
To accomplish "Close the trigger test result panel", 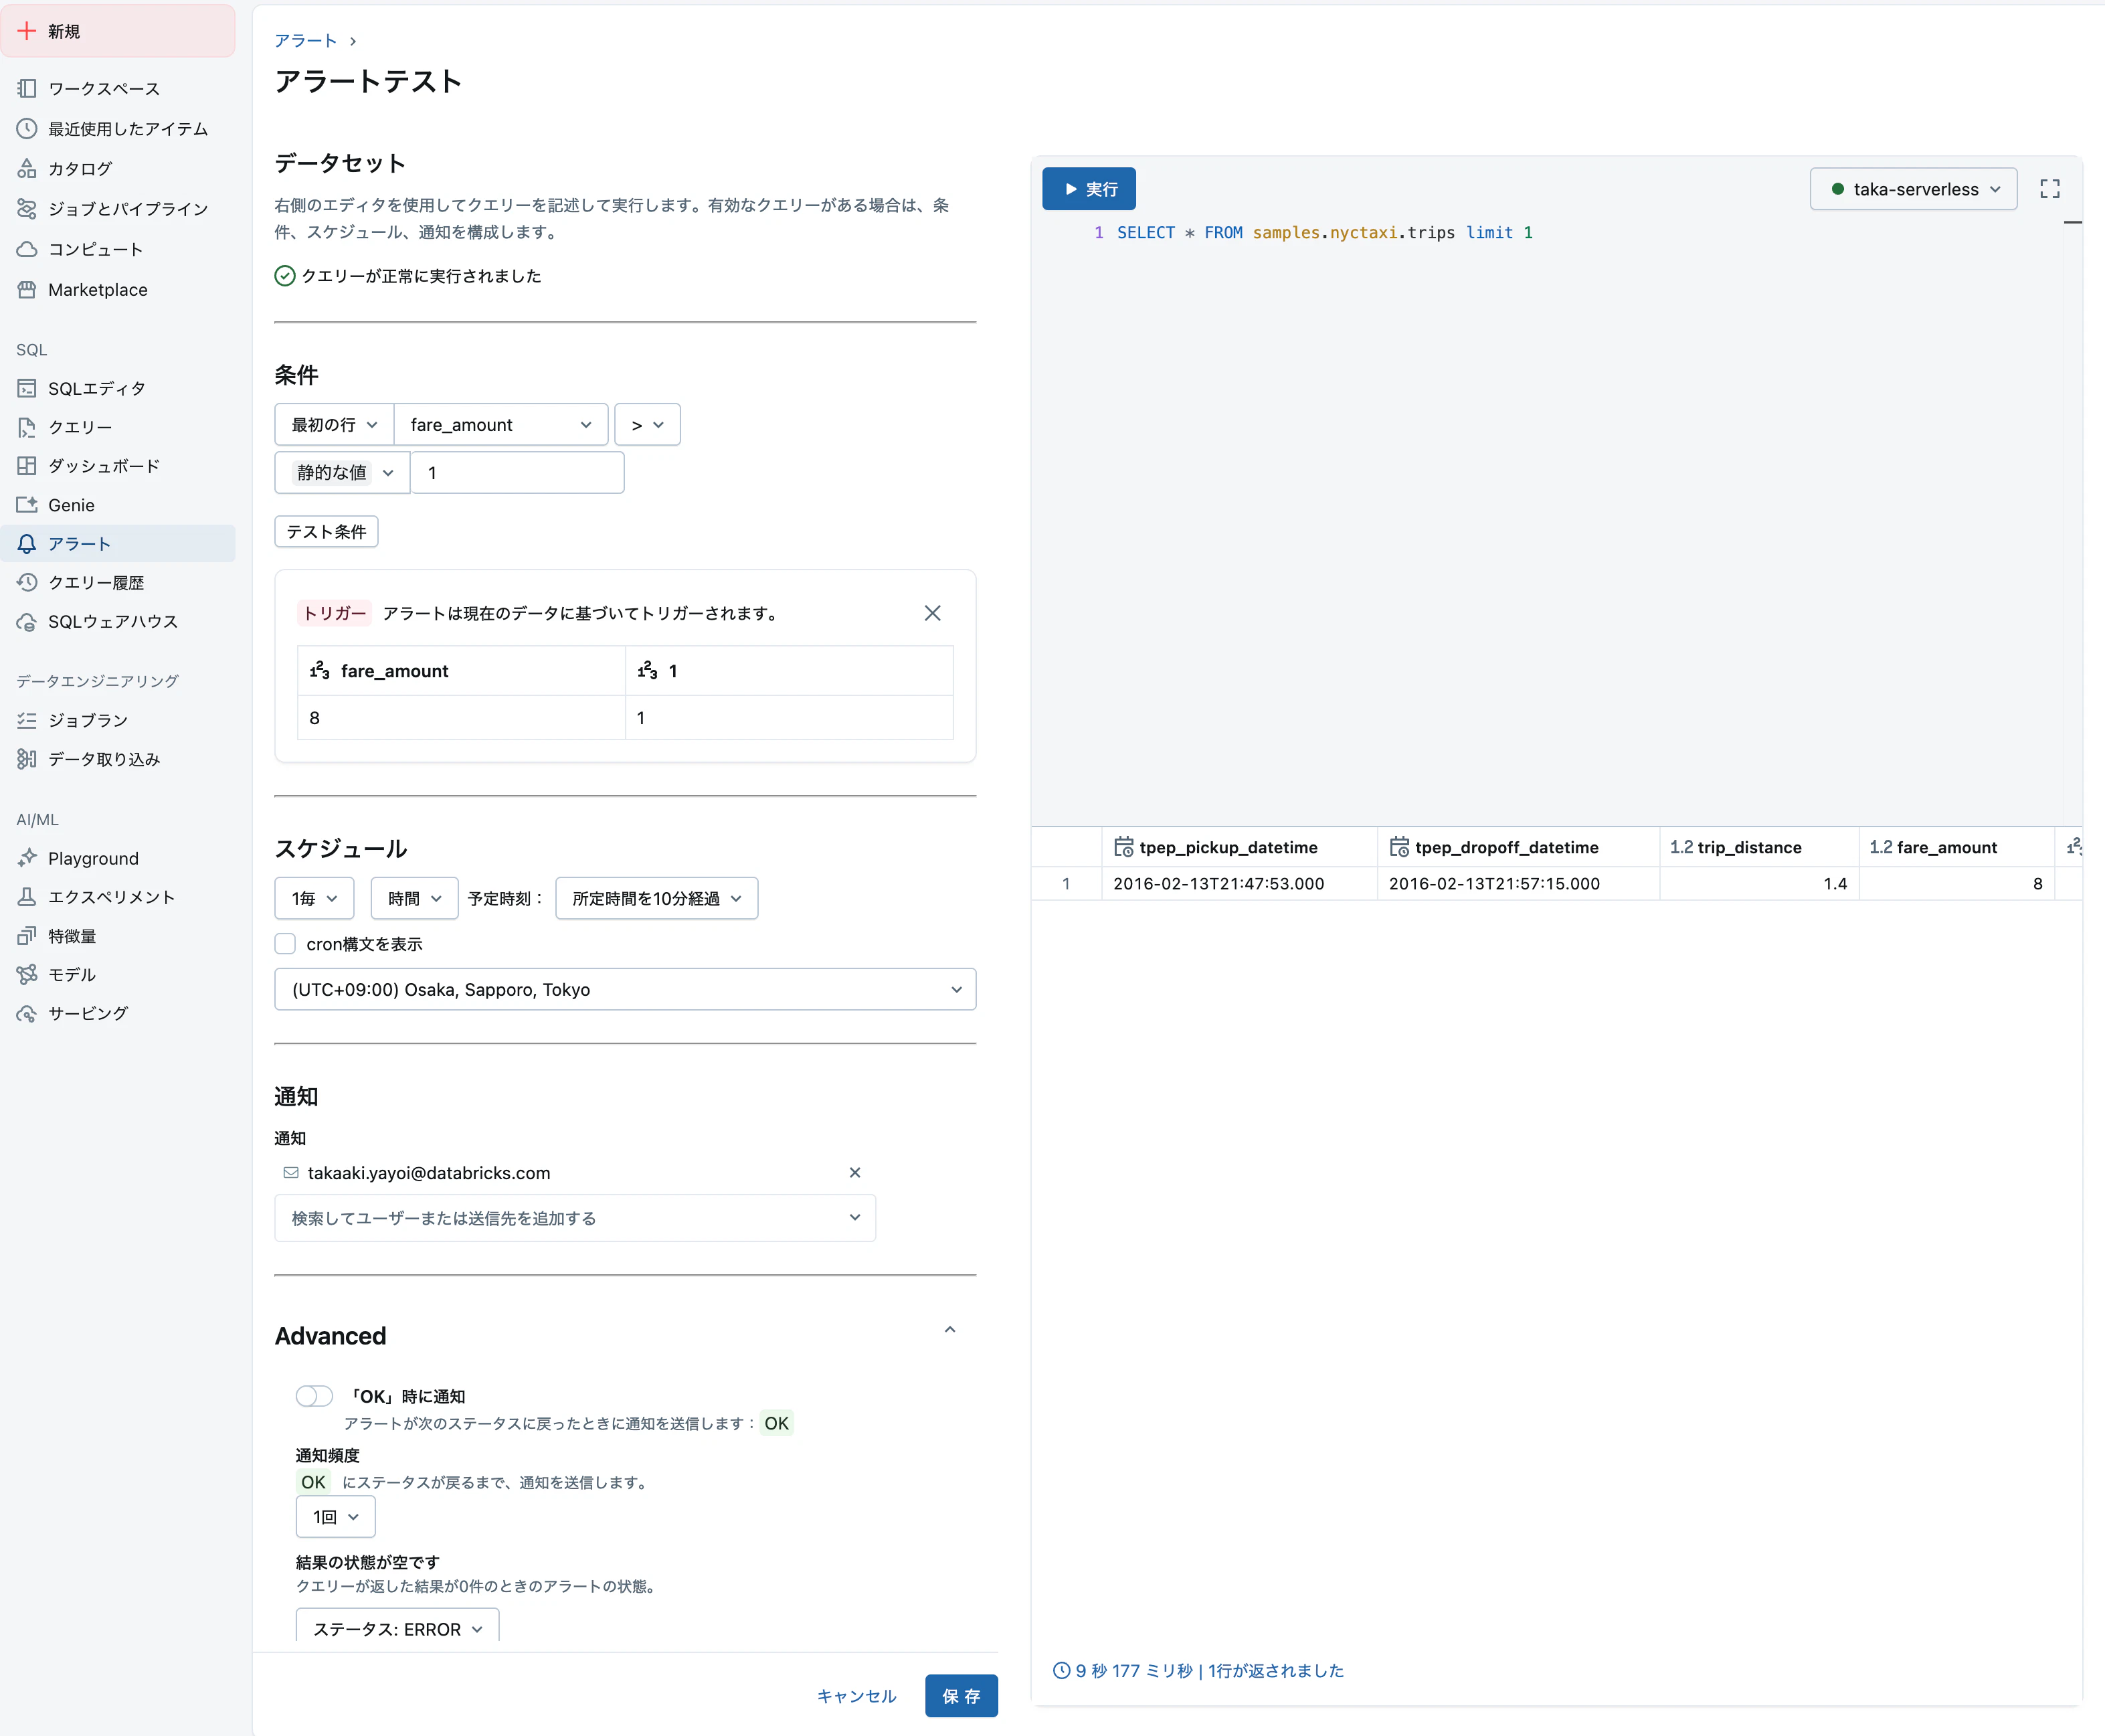I will pos(931,613).
